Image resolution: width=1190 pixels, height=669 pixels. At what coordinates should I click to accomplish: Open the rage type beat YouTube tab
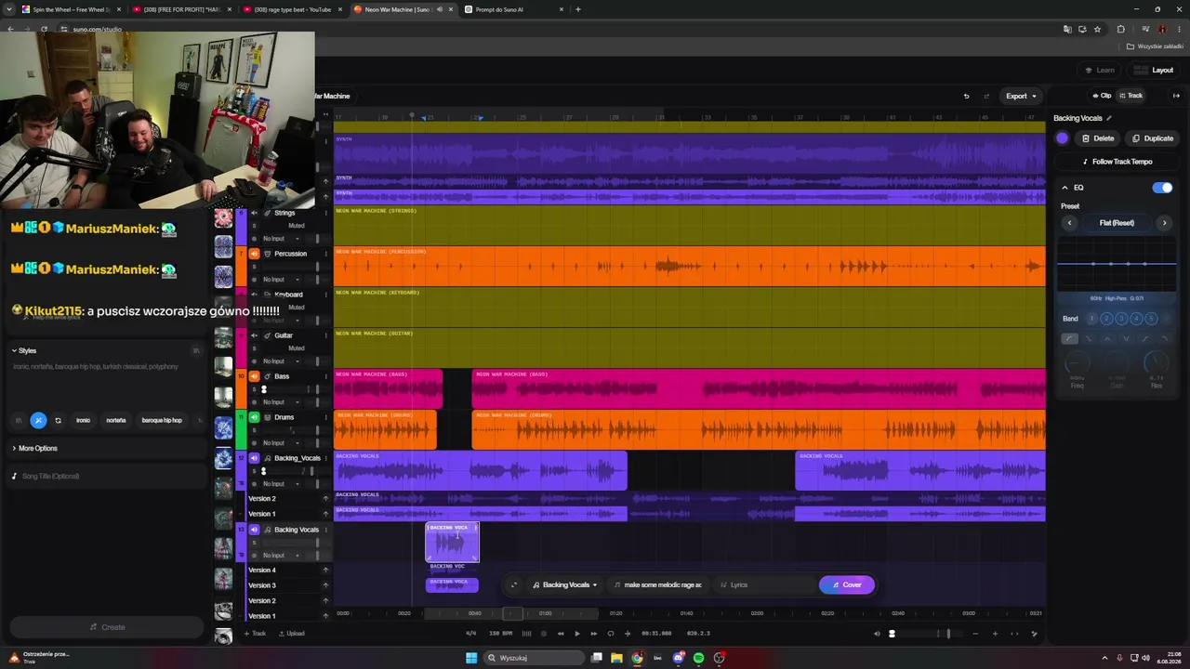[292, 9]
